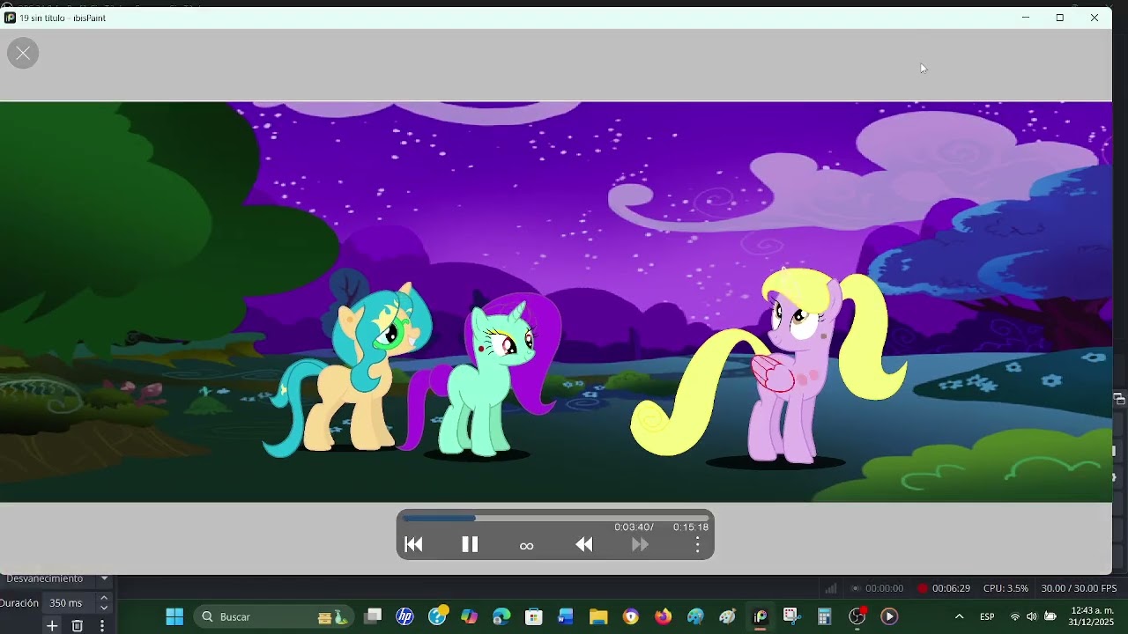Click the OBS 30.00 / 30.00 FPS status
1128x634 pixels.
point(1079,588)
